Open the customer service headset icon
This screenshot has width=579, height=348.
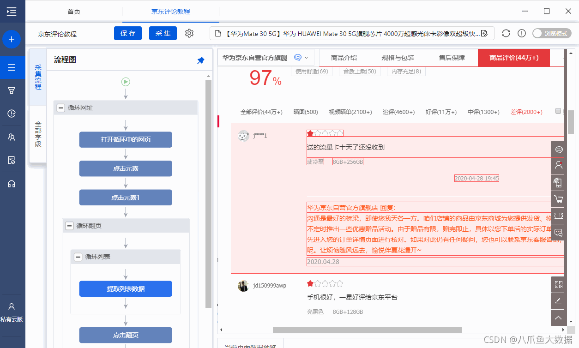pyautogui.click(x=12, y=184)
